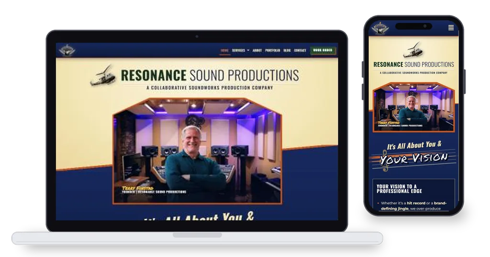The width and height of the screenshot is (490, 257).
Task: Click the studio hero photo on the laptop
Action: tap(197, 151)
